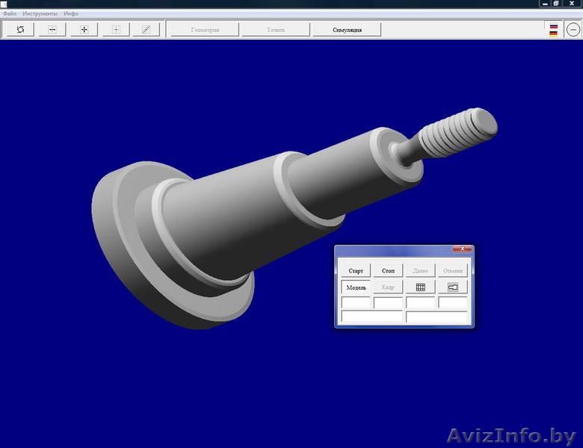Switch to the Геометрия mode
The image size is (583, 448).
click(x=205, y=30)
